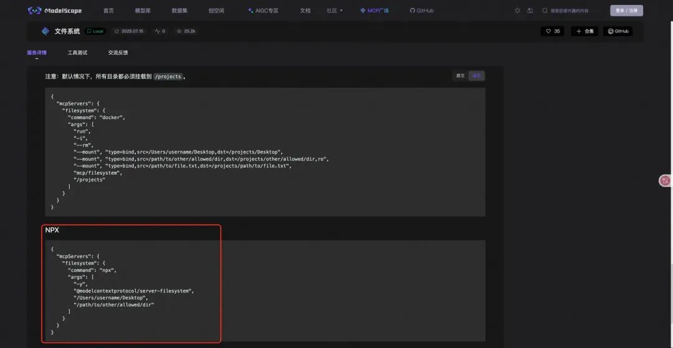Click the 合集 add to collection button
This screenshot has height=348, width=673.
coord(585,31)
